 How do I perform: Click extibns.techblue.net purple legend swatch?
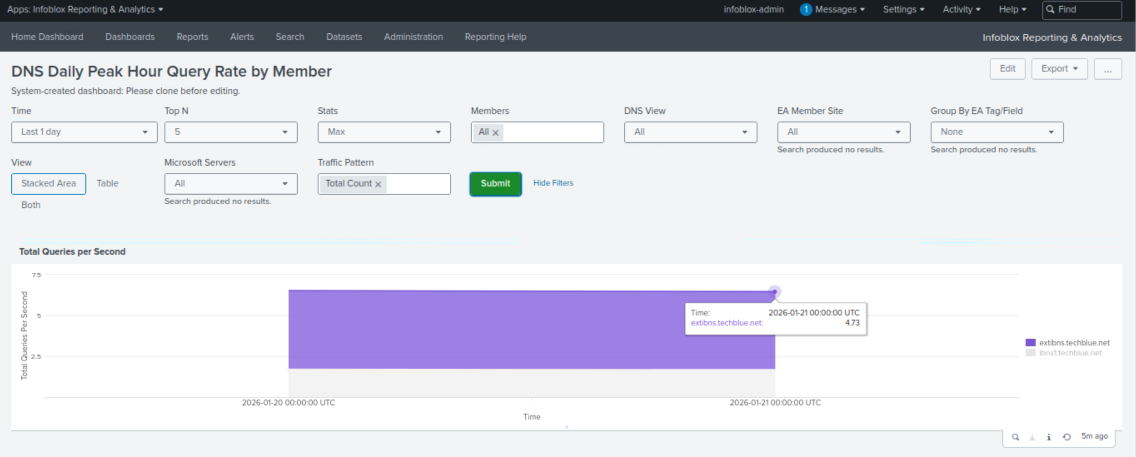click(x=1030, y=343)
